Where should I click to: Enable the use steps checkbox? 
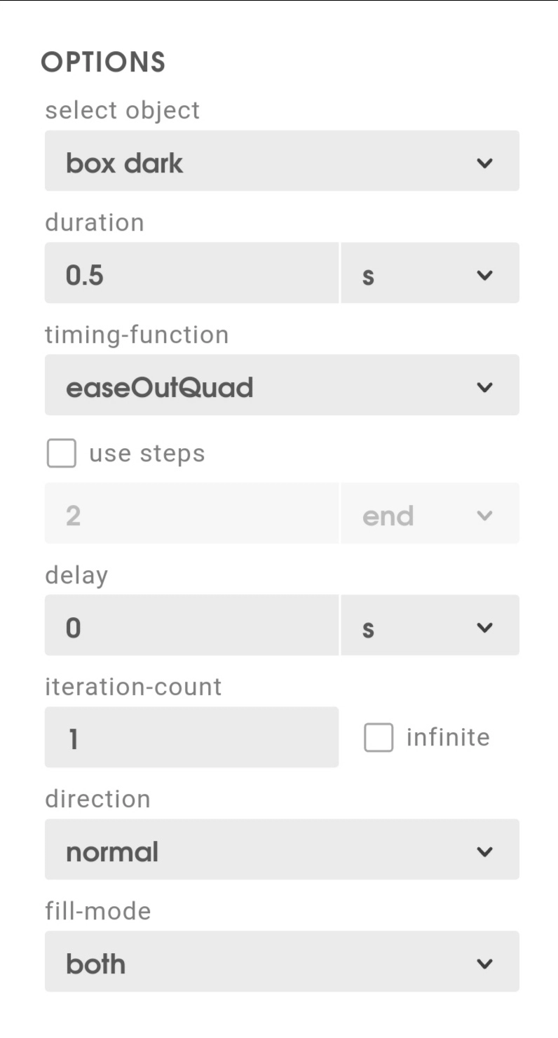tap(62, 453)
